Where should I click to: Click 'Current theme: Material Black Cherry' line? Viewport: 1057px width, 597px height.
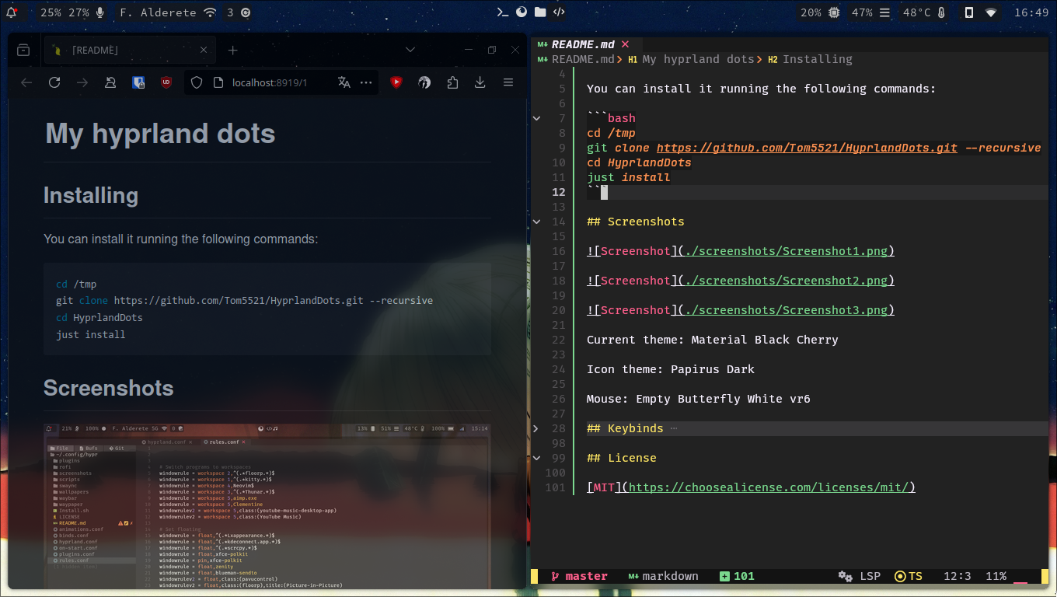(713, 340)
